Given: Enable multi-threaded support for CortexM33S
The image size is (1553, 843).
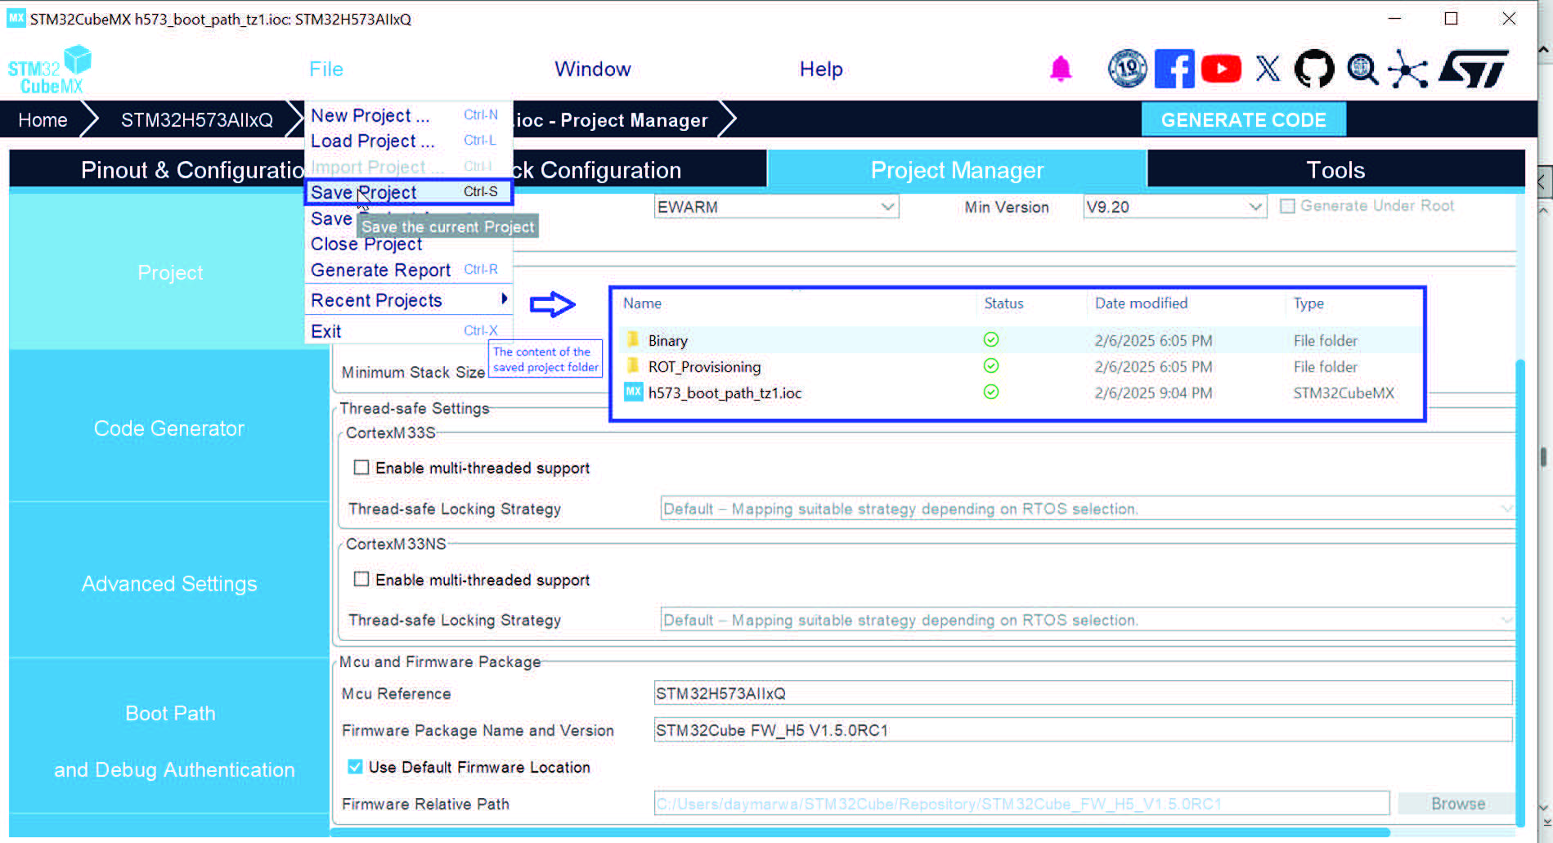Looking at the screenshot, I should 361,468.
